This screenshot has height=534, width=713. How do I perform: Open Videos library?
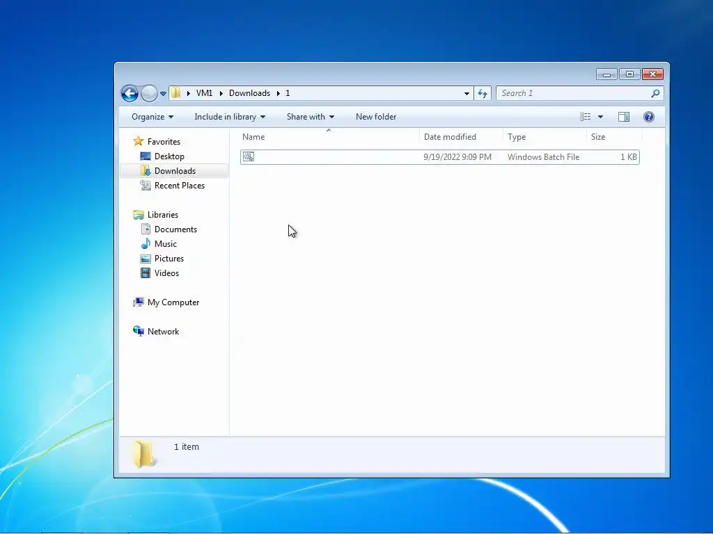pos(166,273)
